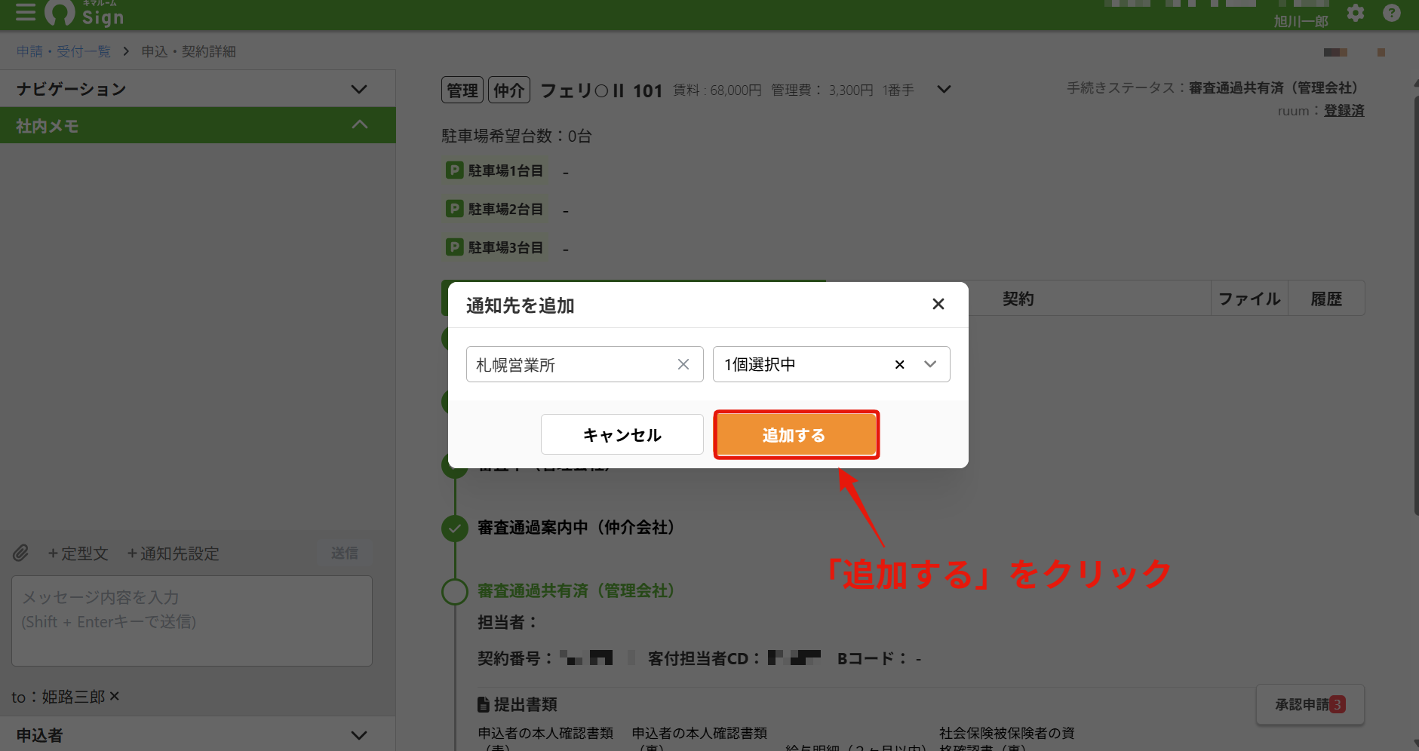Switch to the 契約 tab
Viewport: 1419px width, 751px height.
(1018, 299)
